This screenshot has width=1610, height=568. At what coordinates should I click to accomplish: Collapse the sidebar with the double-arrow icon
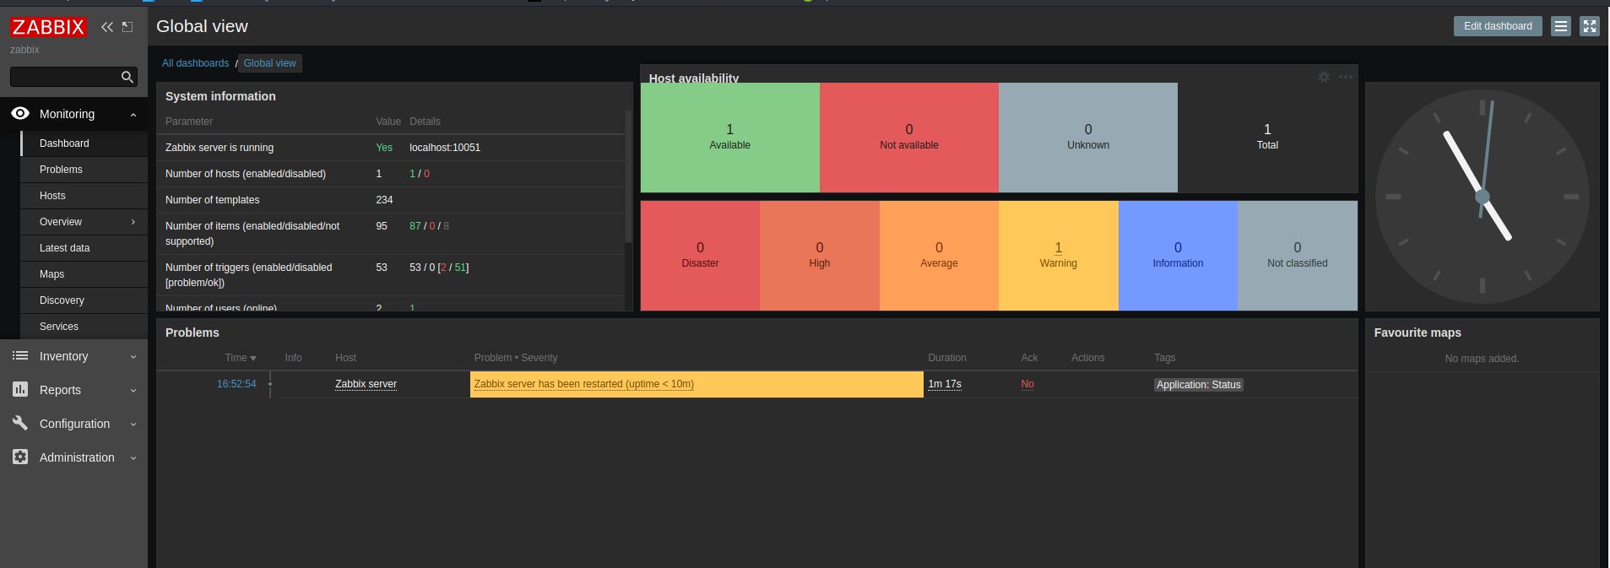tap(107, 27)
